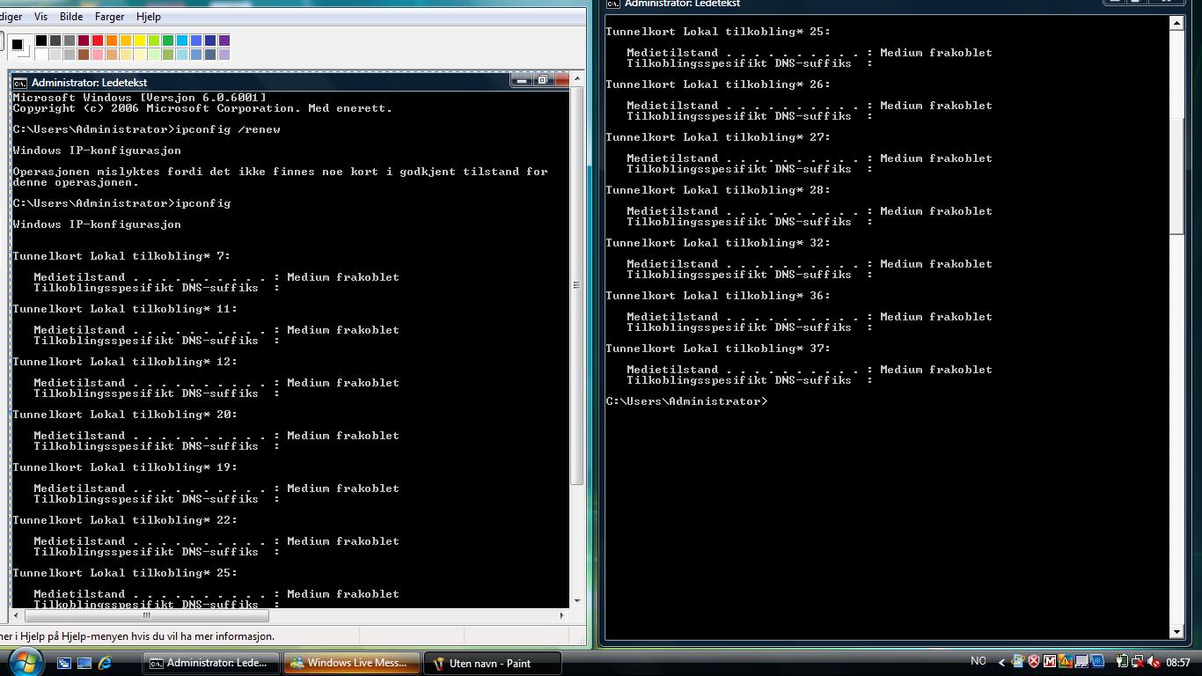Select pink in Paint palette
The width and height of the screenshot is (1202, 676).
coord(98,55)
